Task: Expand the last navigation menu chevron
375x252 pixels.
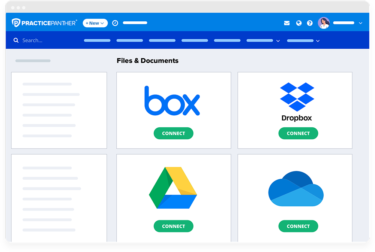Action: tap(318, 41)
